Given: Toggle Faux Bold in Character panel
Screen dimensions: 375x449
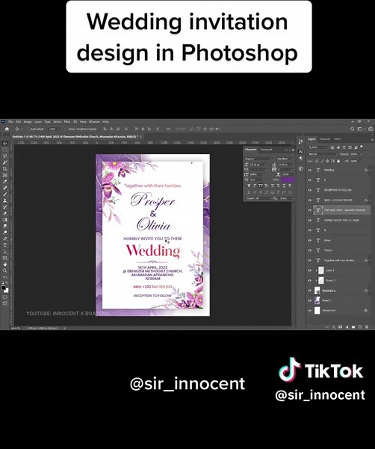Looking at the screenshot, I should coord(248,186).
